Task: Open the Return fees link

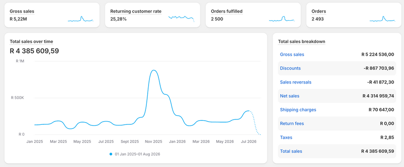Action: (x=292, y=123)
